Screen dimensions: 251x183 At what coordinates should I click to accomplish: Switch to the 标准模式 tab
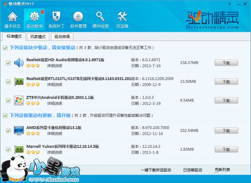[x=14, y=36]
